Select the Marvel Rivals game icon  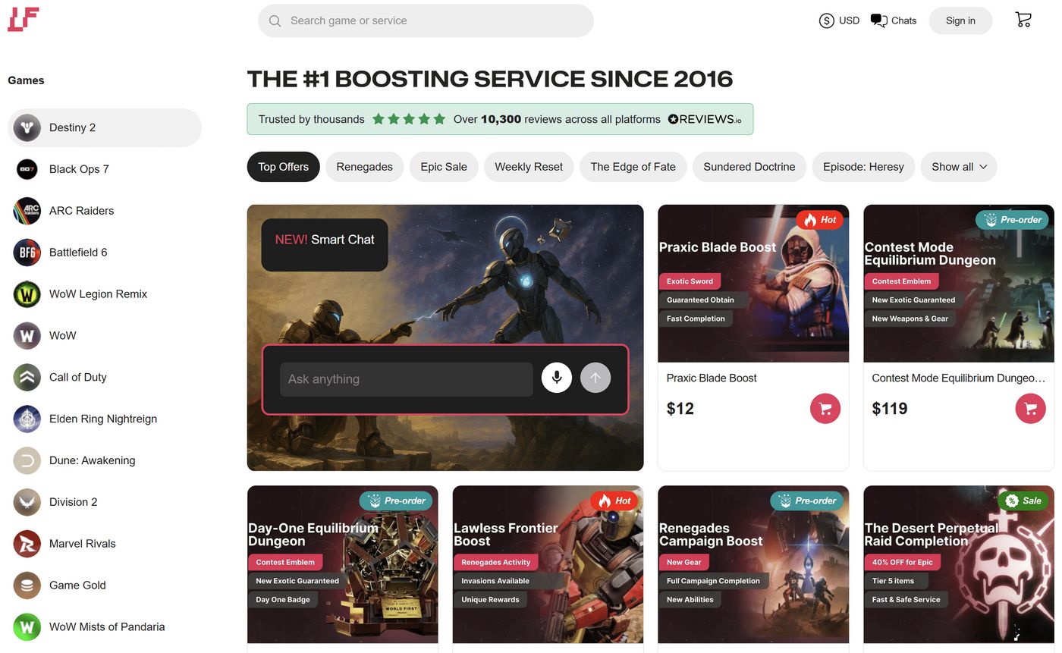[27, 544]
